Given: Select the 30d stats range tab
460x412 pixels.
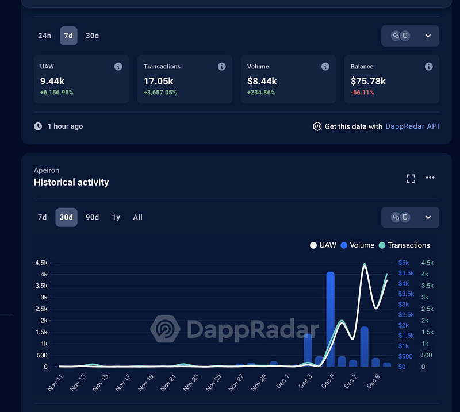Looking at the screenshot, I should [x=92, y=36].
